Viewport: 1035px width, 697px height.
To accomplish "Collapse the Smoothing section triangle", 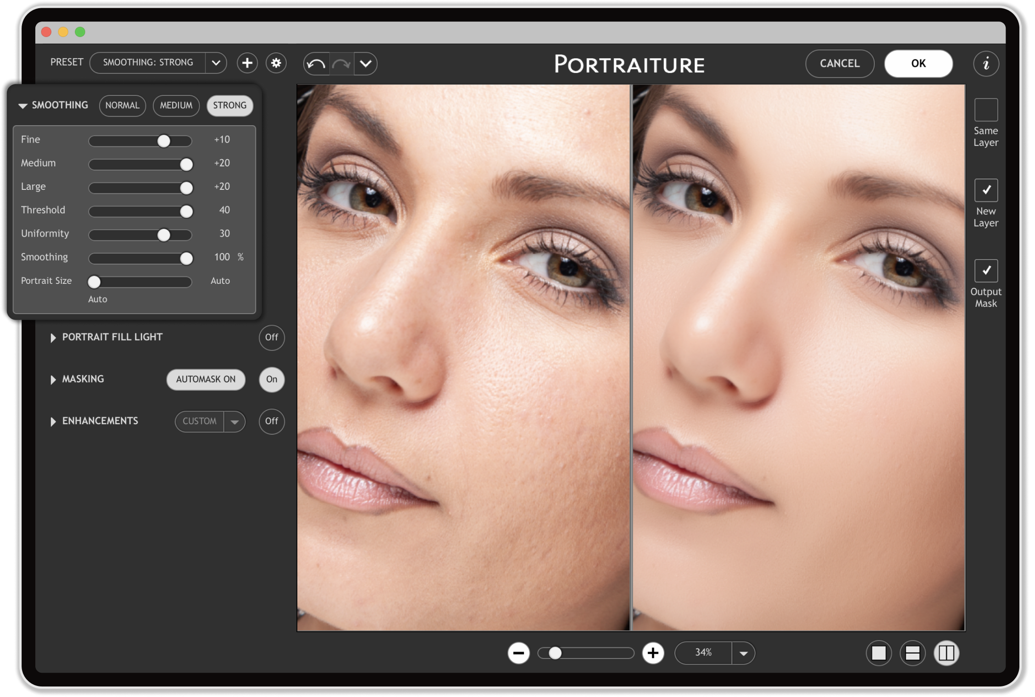I will [22, 106].
